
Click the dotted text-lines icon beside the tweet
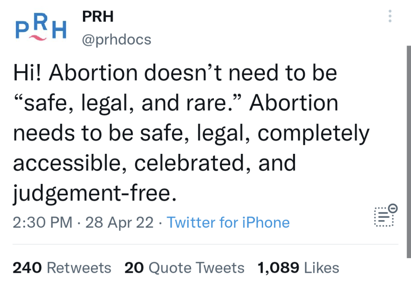tap(383, 217)
